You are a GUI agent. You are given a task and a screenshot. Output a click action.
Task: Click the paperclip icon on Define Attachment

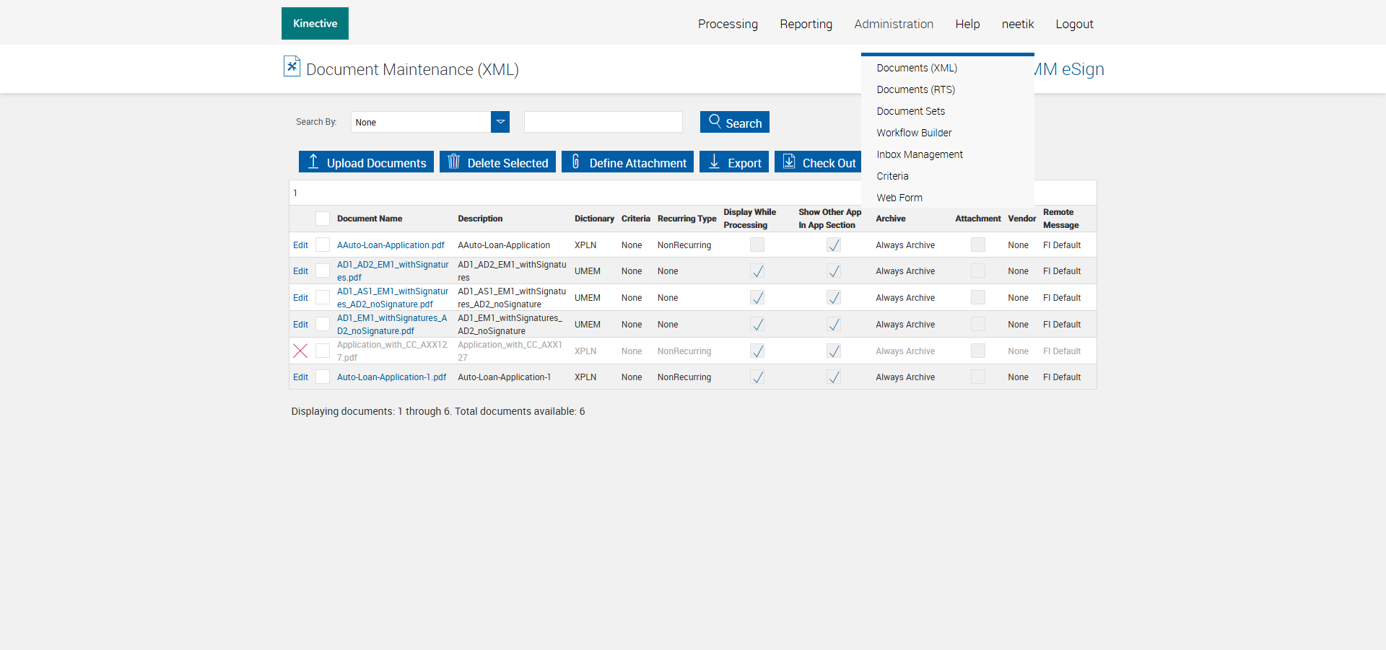(575, 162)
